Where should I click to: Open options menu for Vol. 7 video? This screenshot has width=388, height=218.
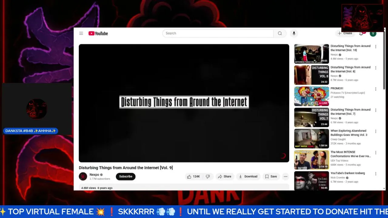point(376,110)
